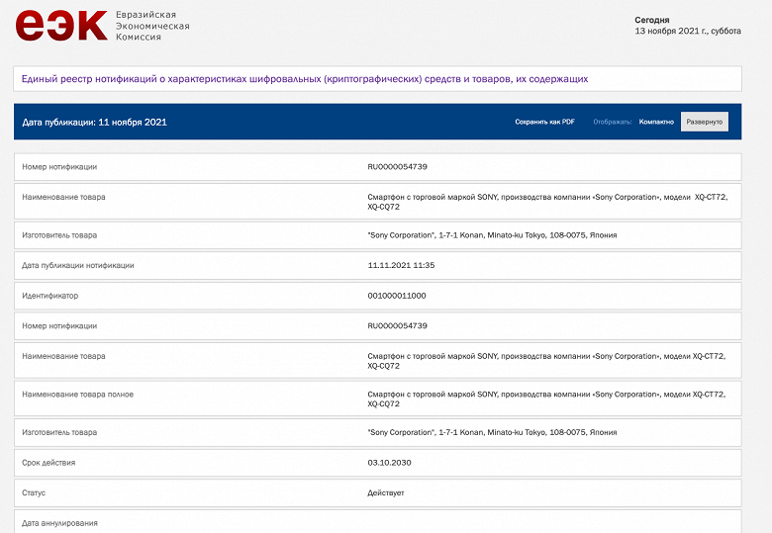Viewport: 772px width, 533px height.
Task: Click the Действует status value
Action: pyautogui.click(x=386, y=492)
